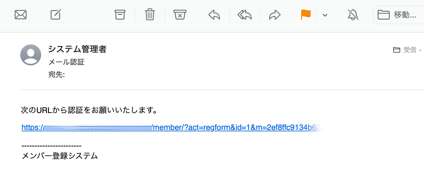Click sender name システム管理者
This screenshot has height=179, width=424.
[77, 49]
